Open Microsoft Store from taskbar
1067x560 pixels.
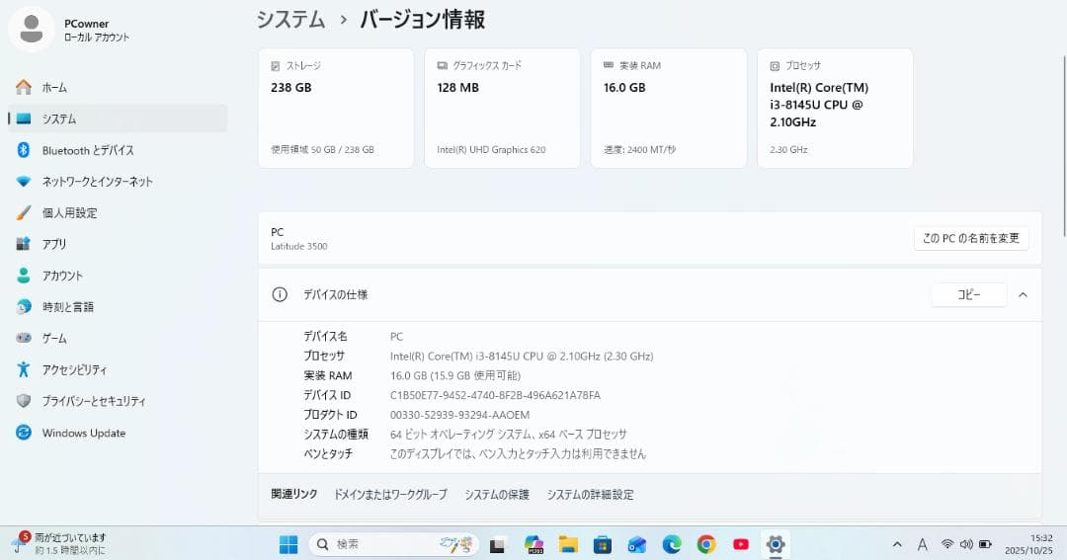point(603,544)
